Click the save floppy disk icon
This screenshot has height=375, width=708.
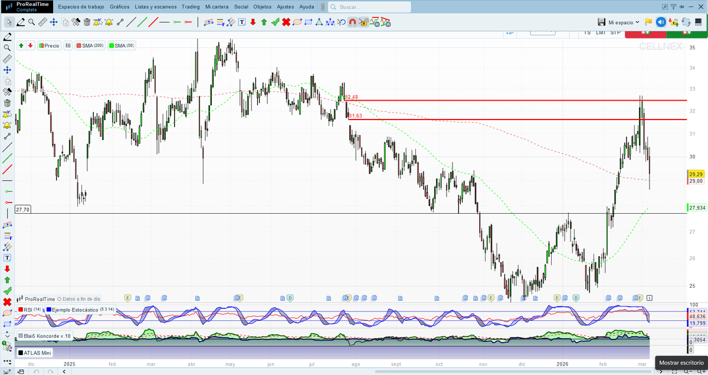point(601,22)
